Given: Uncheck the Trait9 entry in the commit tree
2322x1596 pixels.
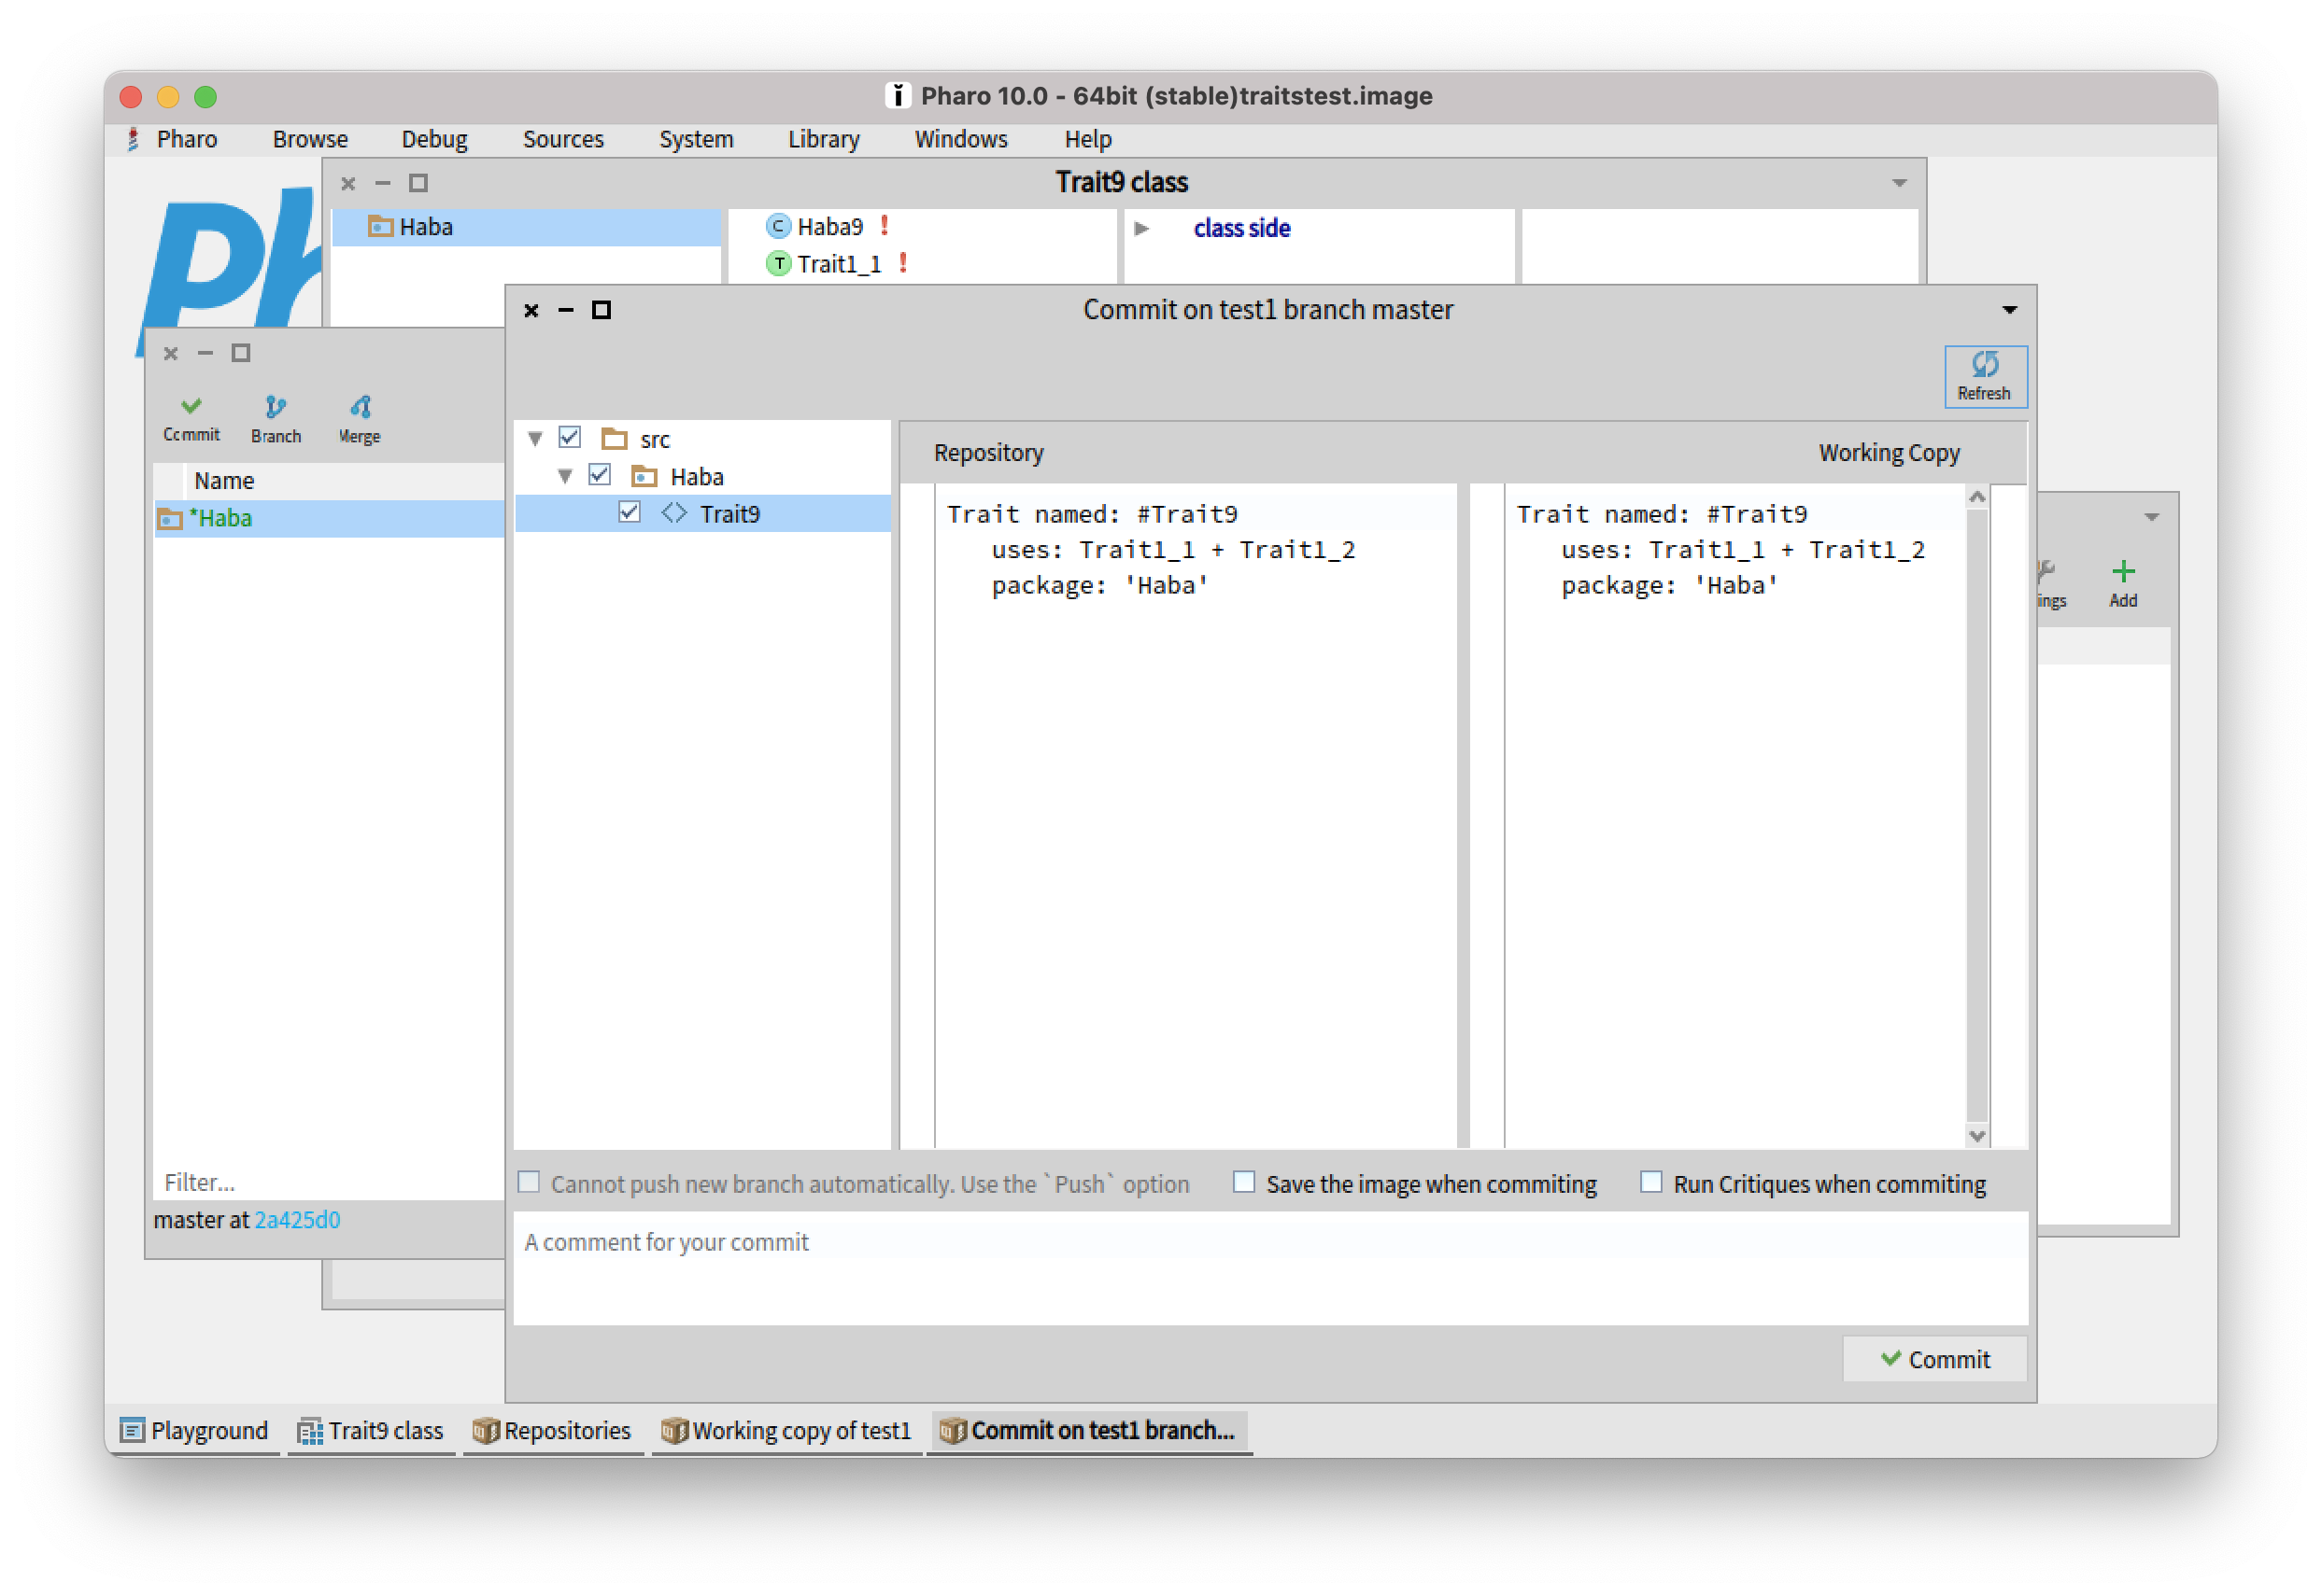Looking at the screenshot, I should tap(630, 512).
